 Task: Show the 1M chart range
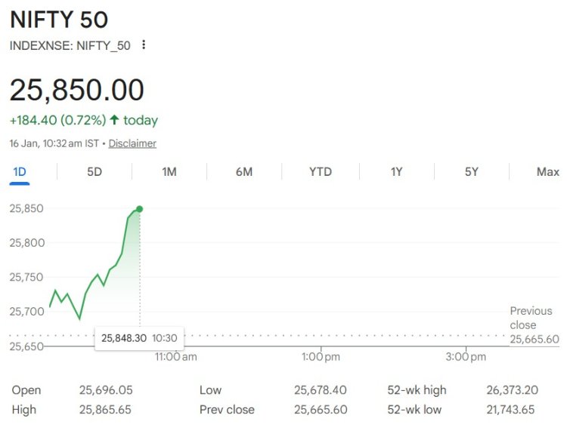coord(169,172)
